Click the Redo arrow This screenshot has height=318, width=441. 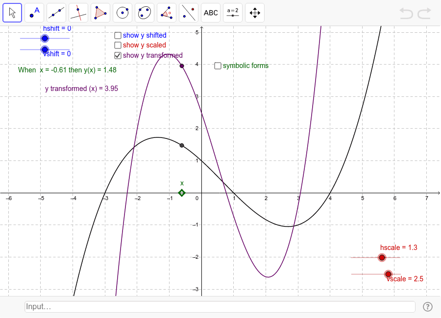[424, 13]
